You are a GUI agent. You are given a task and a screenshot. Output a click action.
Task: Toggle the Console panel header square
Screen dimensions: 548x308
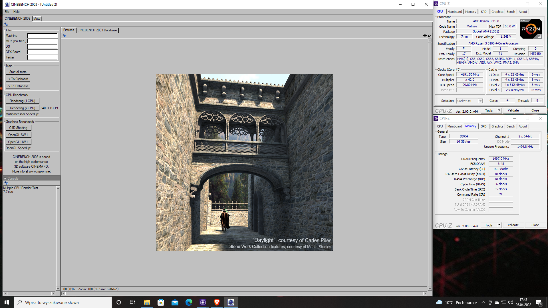(x=5, y=179)
